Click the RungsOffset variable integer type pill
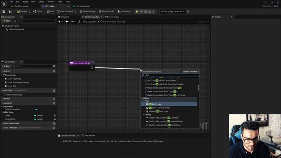281x158 pixels. 35,119
